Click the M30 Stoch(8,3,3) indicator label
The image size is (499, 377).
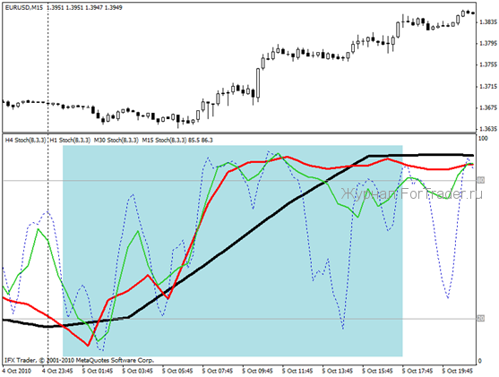point(116,140)
